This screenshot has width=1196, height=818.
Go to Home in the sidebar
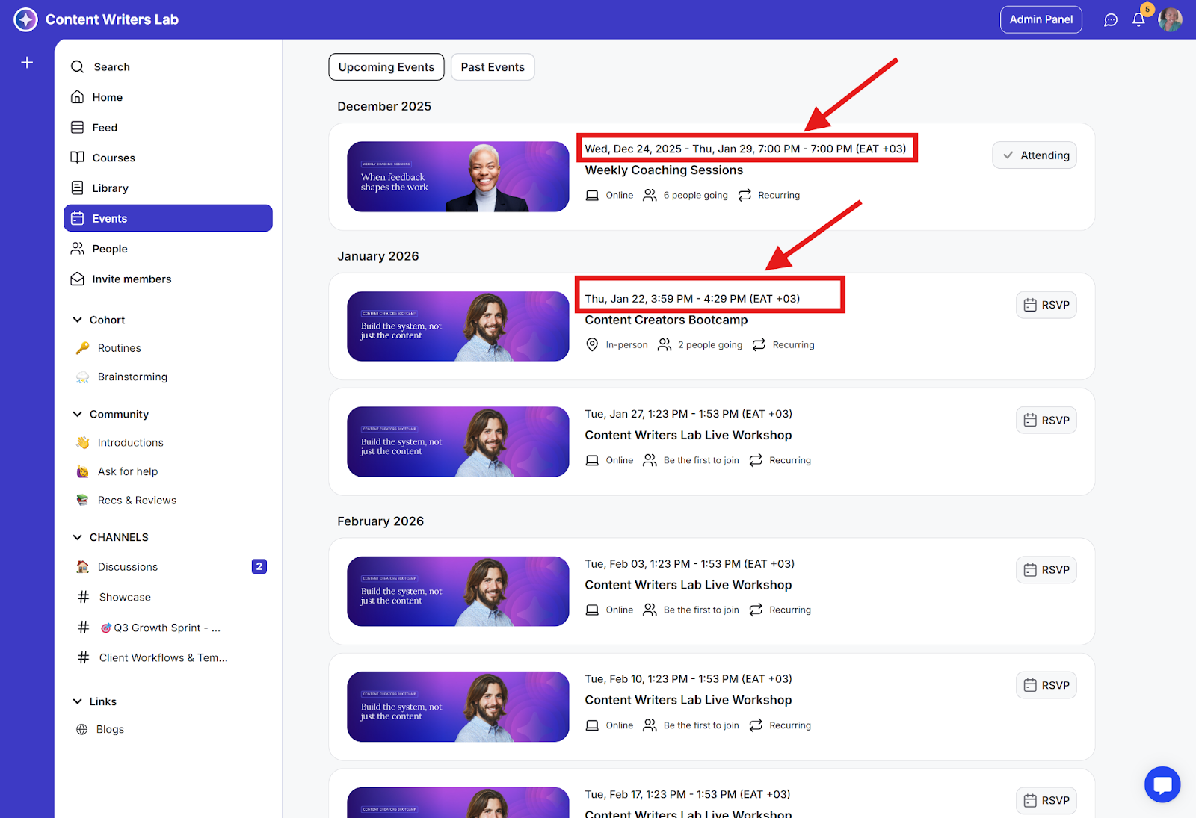point(168,97)
